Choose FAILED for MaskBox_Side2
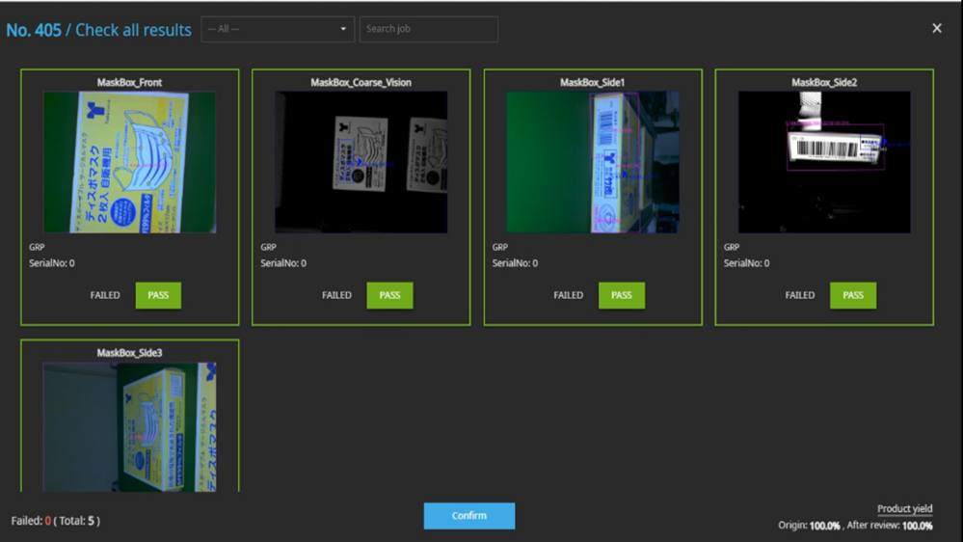Image resolution: width=963 pixels, height=542 pixels. click(x=799, y=295)
